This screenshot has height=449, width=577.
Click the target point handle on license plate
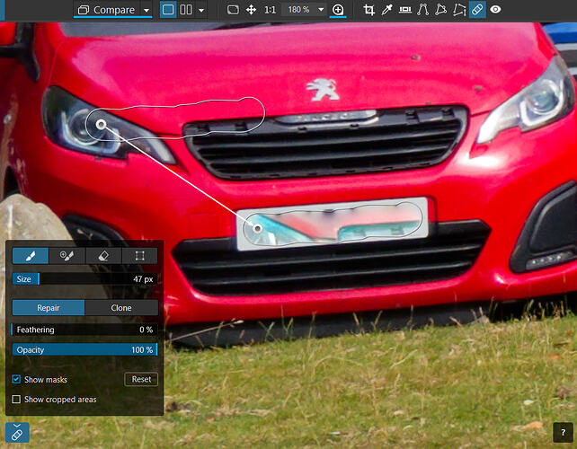coord(258,228)
